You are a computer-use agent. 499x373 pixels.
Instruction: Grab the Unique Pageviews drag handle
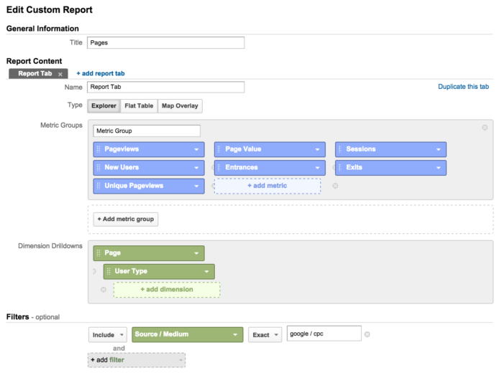99,186
